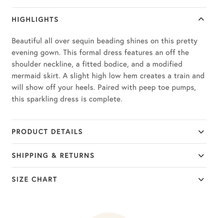218x218 pixels.
Task: Select the SIZE CHART heading text
Action: click(x=34, y=179)
